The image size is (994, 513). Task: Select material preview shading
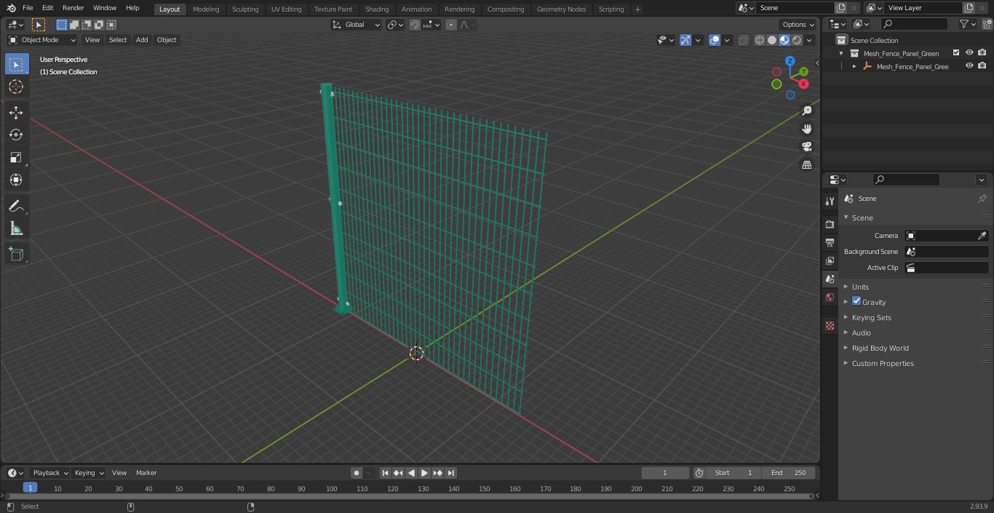784,40
